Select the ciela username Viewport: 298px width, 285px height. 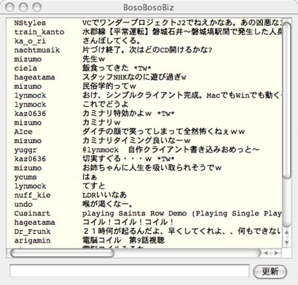point(26,68)
